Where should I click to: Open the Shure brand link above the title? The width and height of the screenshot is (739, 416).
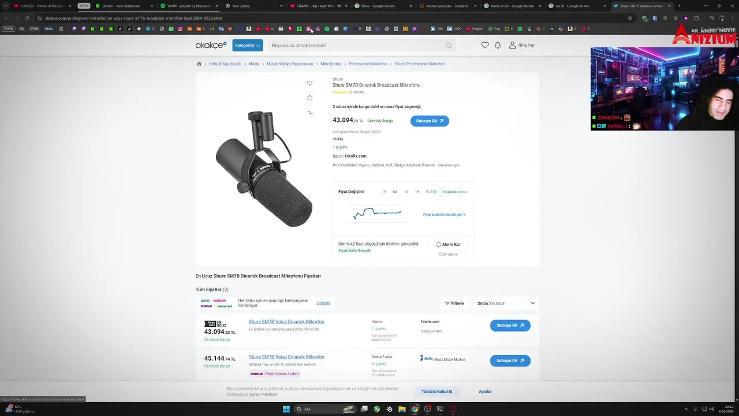tap(338, 79)
